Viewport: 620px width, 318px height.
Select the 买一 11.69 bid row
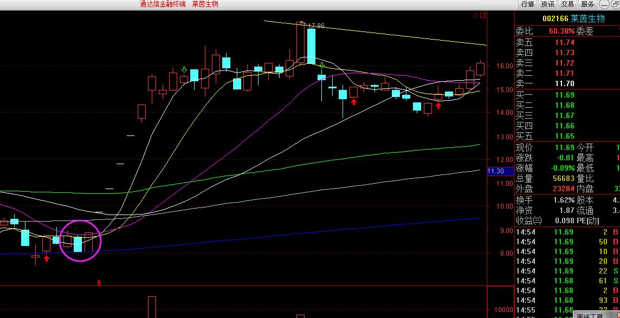pos(567,95)
